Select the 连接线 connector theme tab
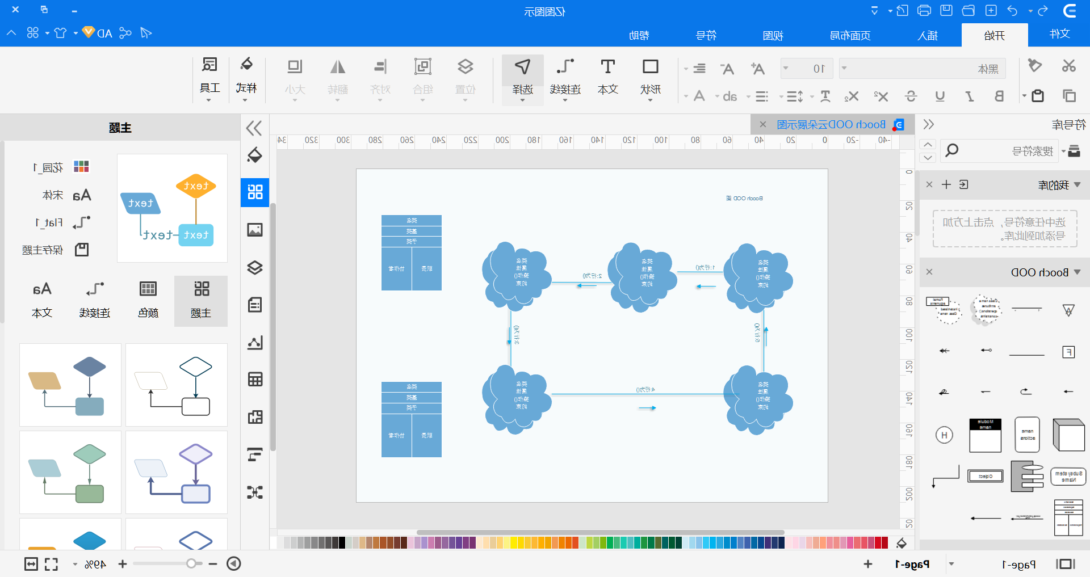 tap(95, 301)
